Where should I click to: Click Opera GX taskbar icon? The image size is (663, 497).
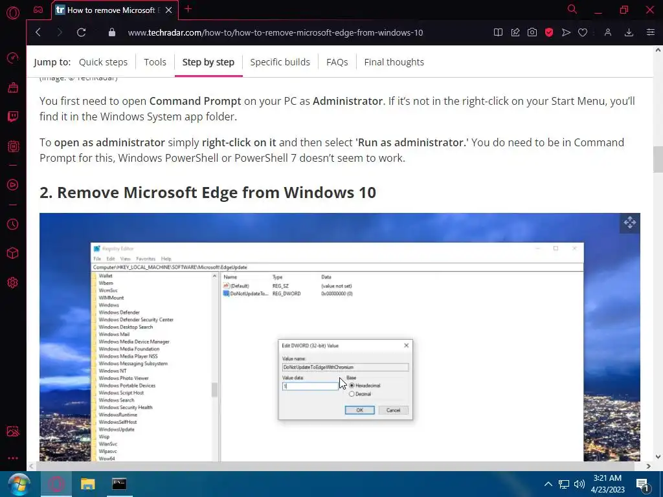click(57, 484)
